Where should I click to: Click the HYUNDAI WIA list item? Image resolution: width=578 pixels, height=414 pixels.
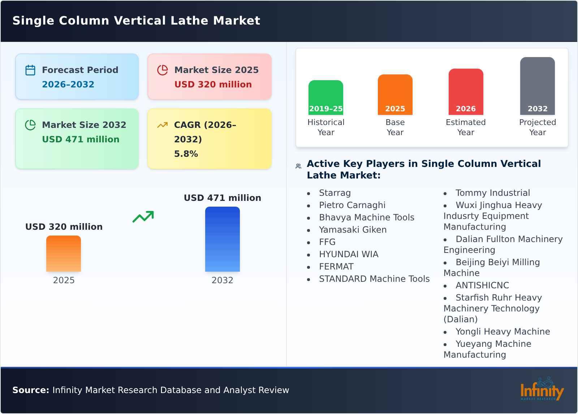[x=348, y=254]
